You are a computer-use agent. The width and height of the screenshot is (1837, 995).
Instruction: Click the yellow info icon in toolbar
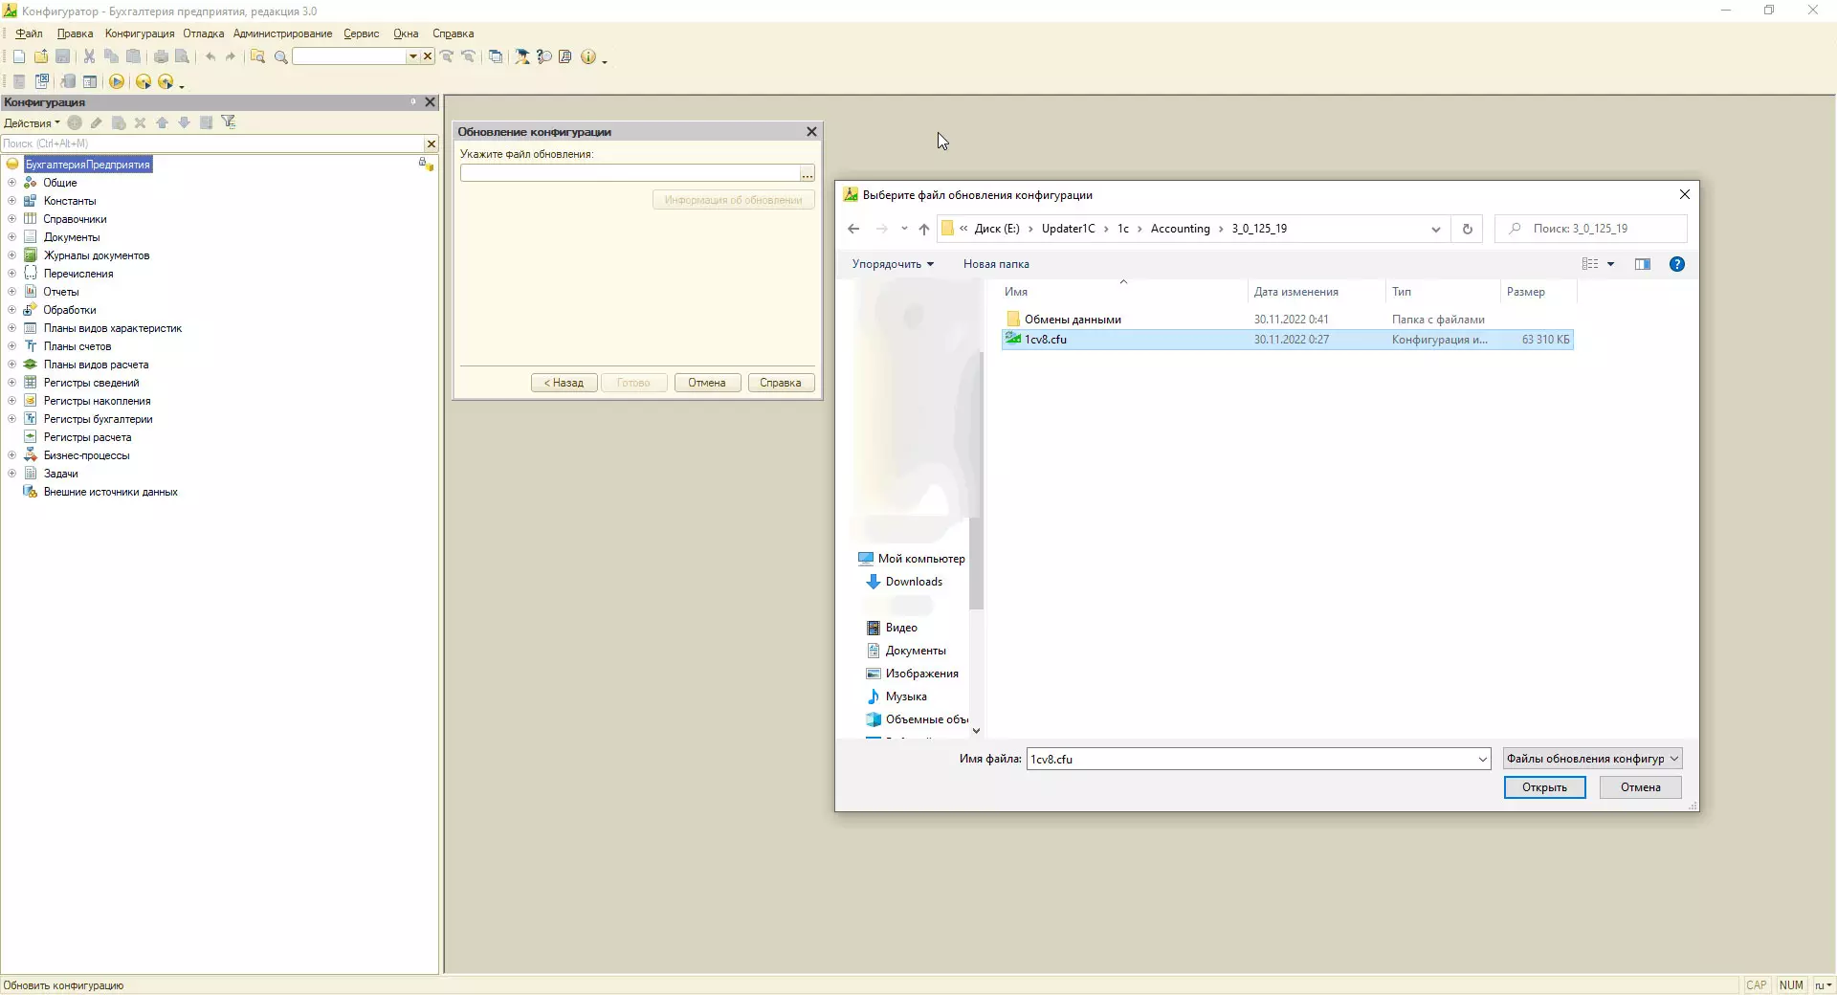(x=588, y=57)
